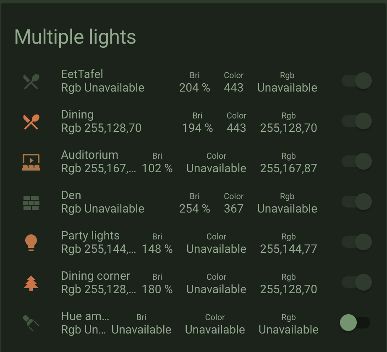Turn on the EetTafel light switch
The image size is (387, 352).
[x=356, y=81]
